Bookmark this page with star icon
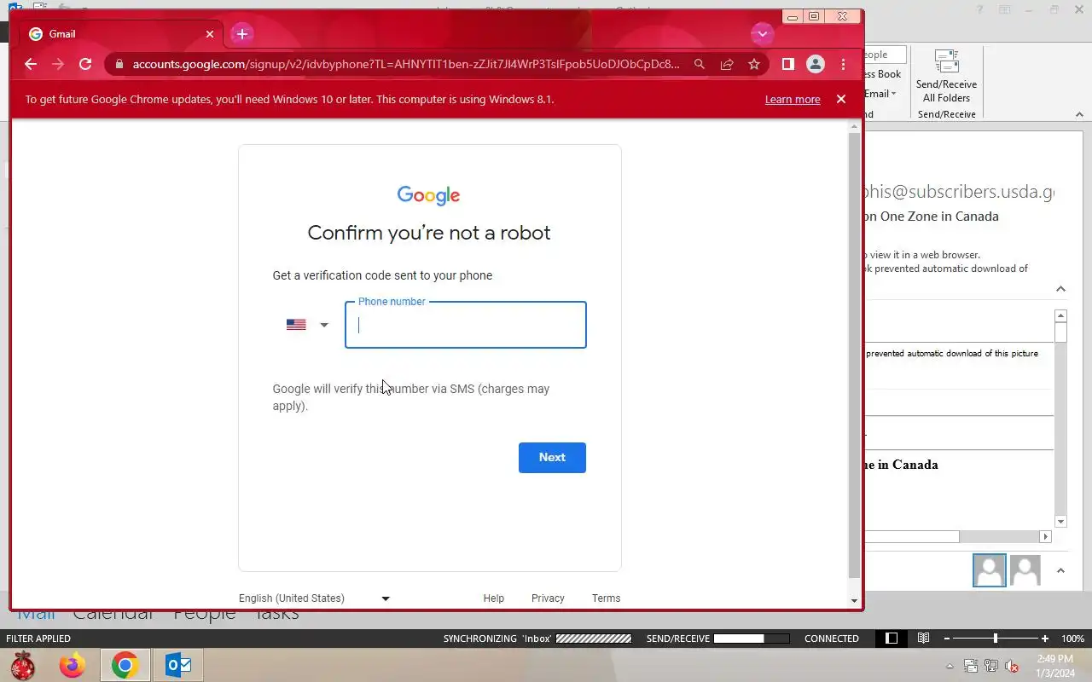Screen dimensions: 1092x682 coord(754,64)
